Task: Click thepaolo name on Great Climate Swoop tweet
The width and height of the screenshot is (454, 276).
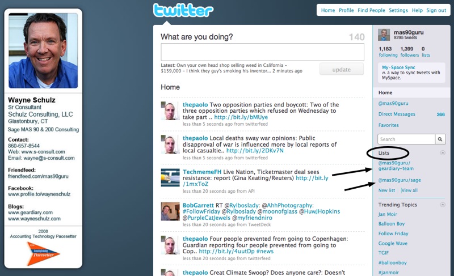Action: (195, 273)
